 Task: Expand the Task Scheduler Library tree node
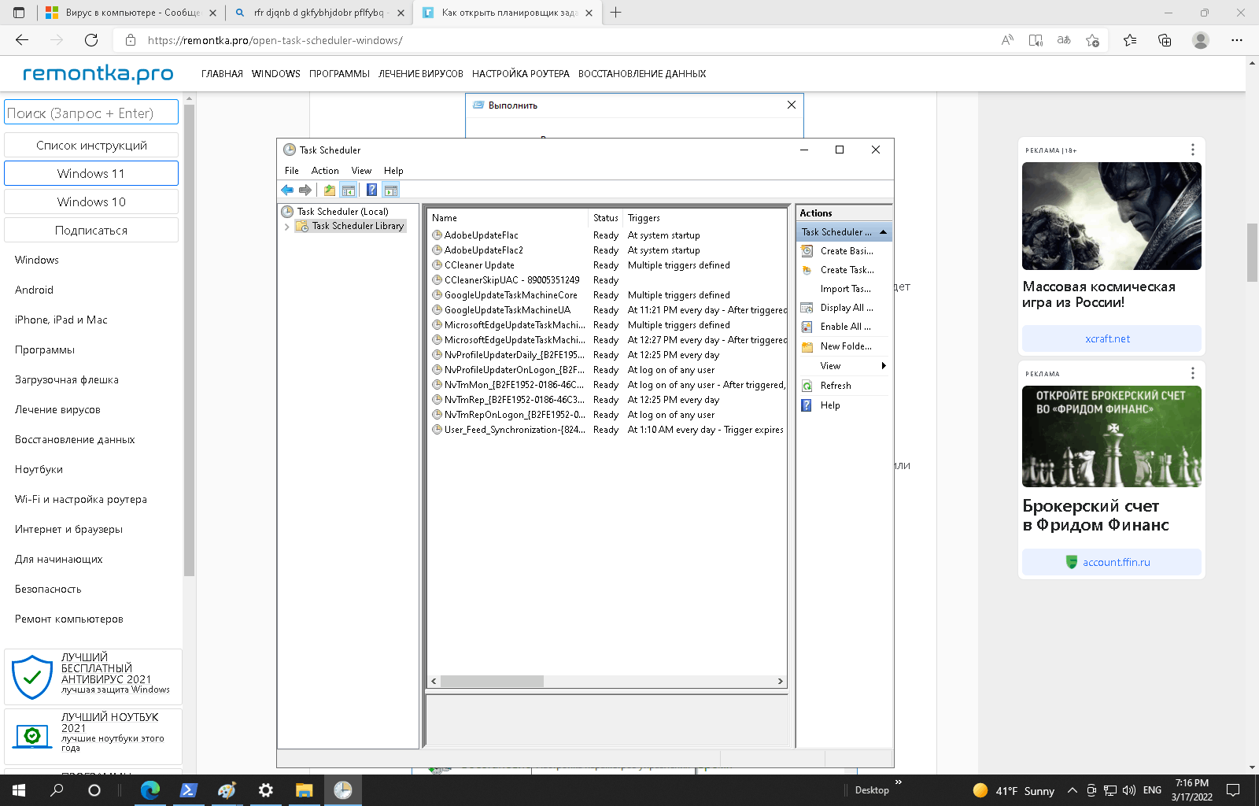tap(287, 227)
